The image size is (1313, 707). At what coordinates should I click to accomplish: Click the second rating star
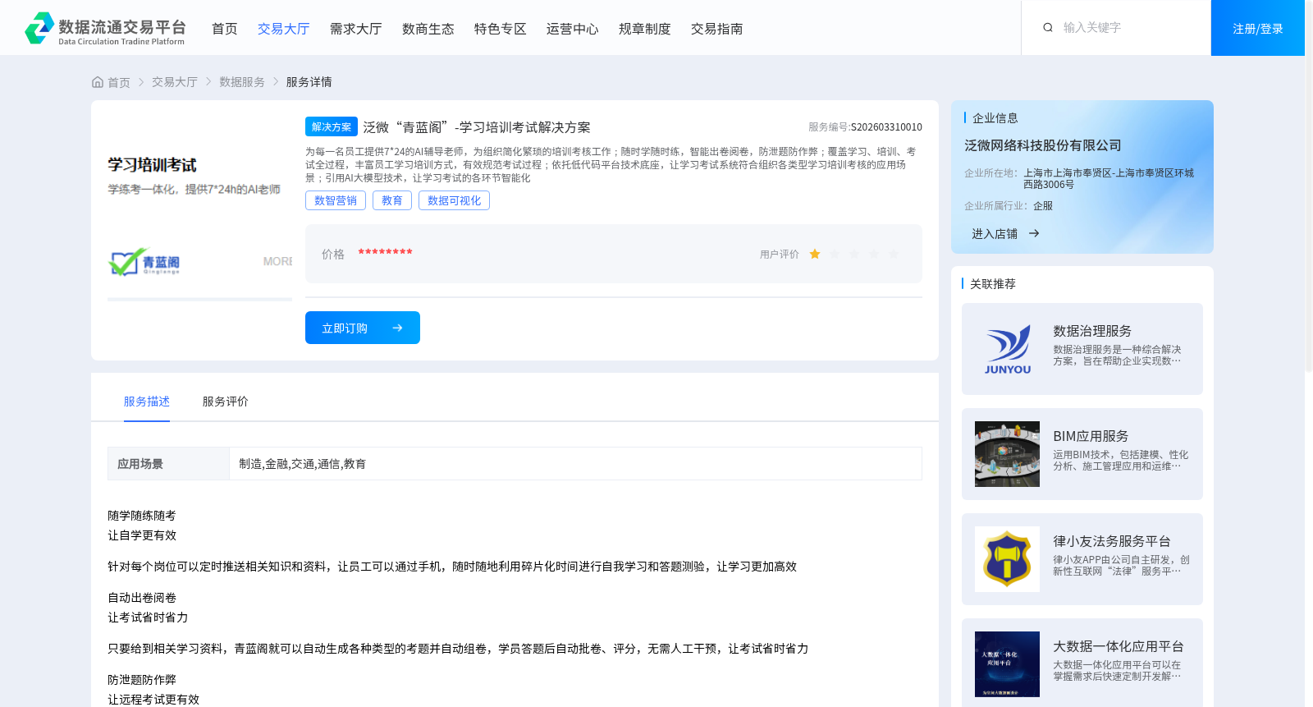835,255
